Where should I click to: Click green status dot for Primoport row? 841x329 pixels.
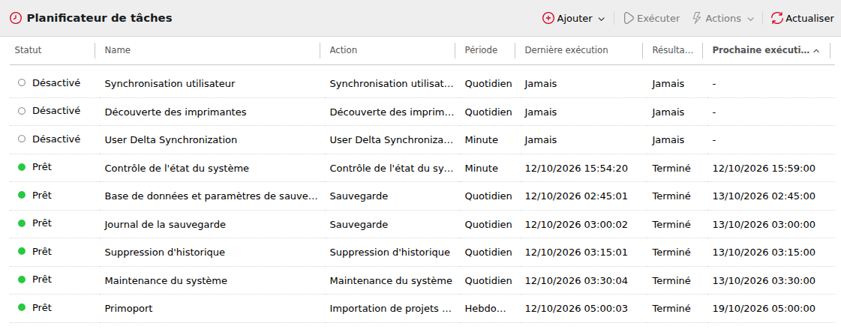22,307
